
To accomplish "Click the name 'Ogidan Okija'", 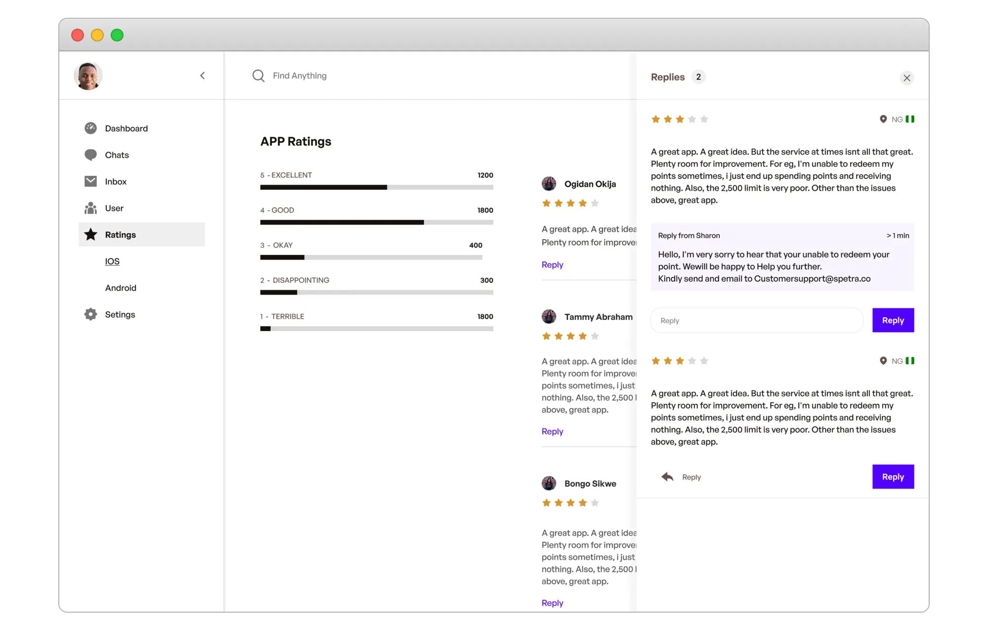I will [590, 184].
